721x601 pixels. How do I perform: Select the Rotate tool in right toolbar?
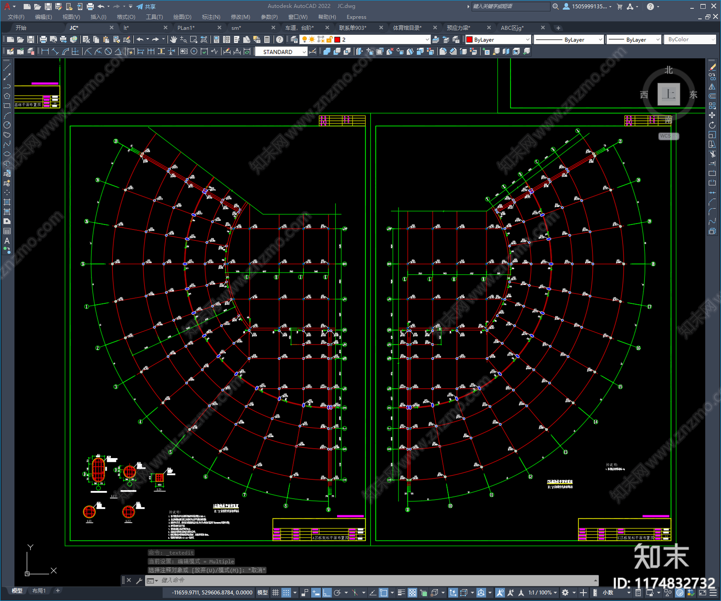[712, 125]
